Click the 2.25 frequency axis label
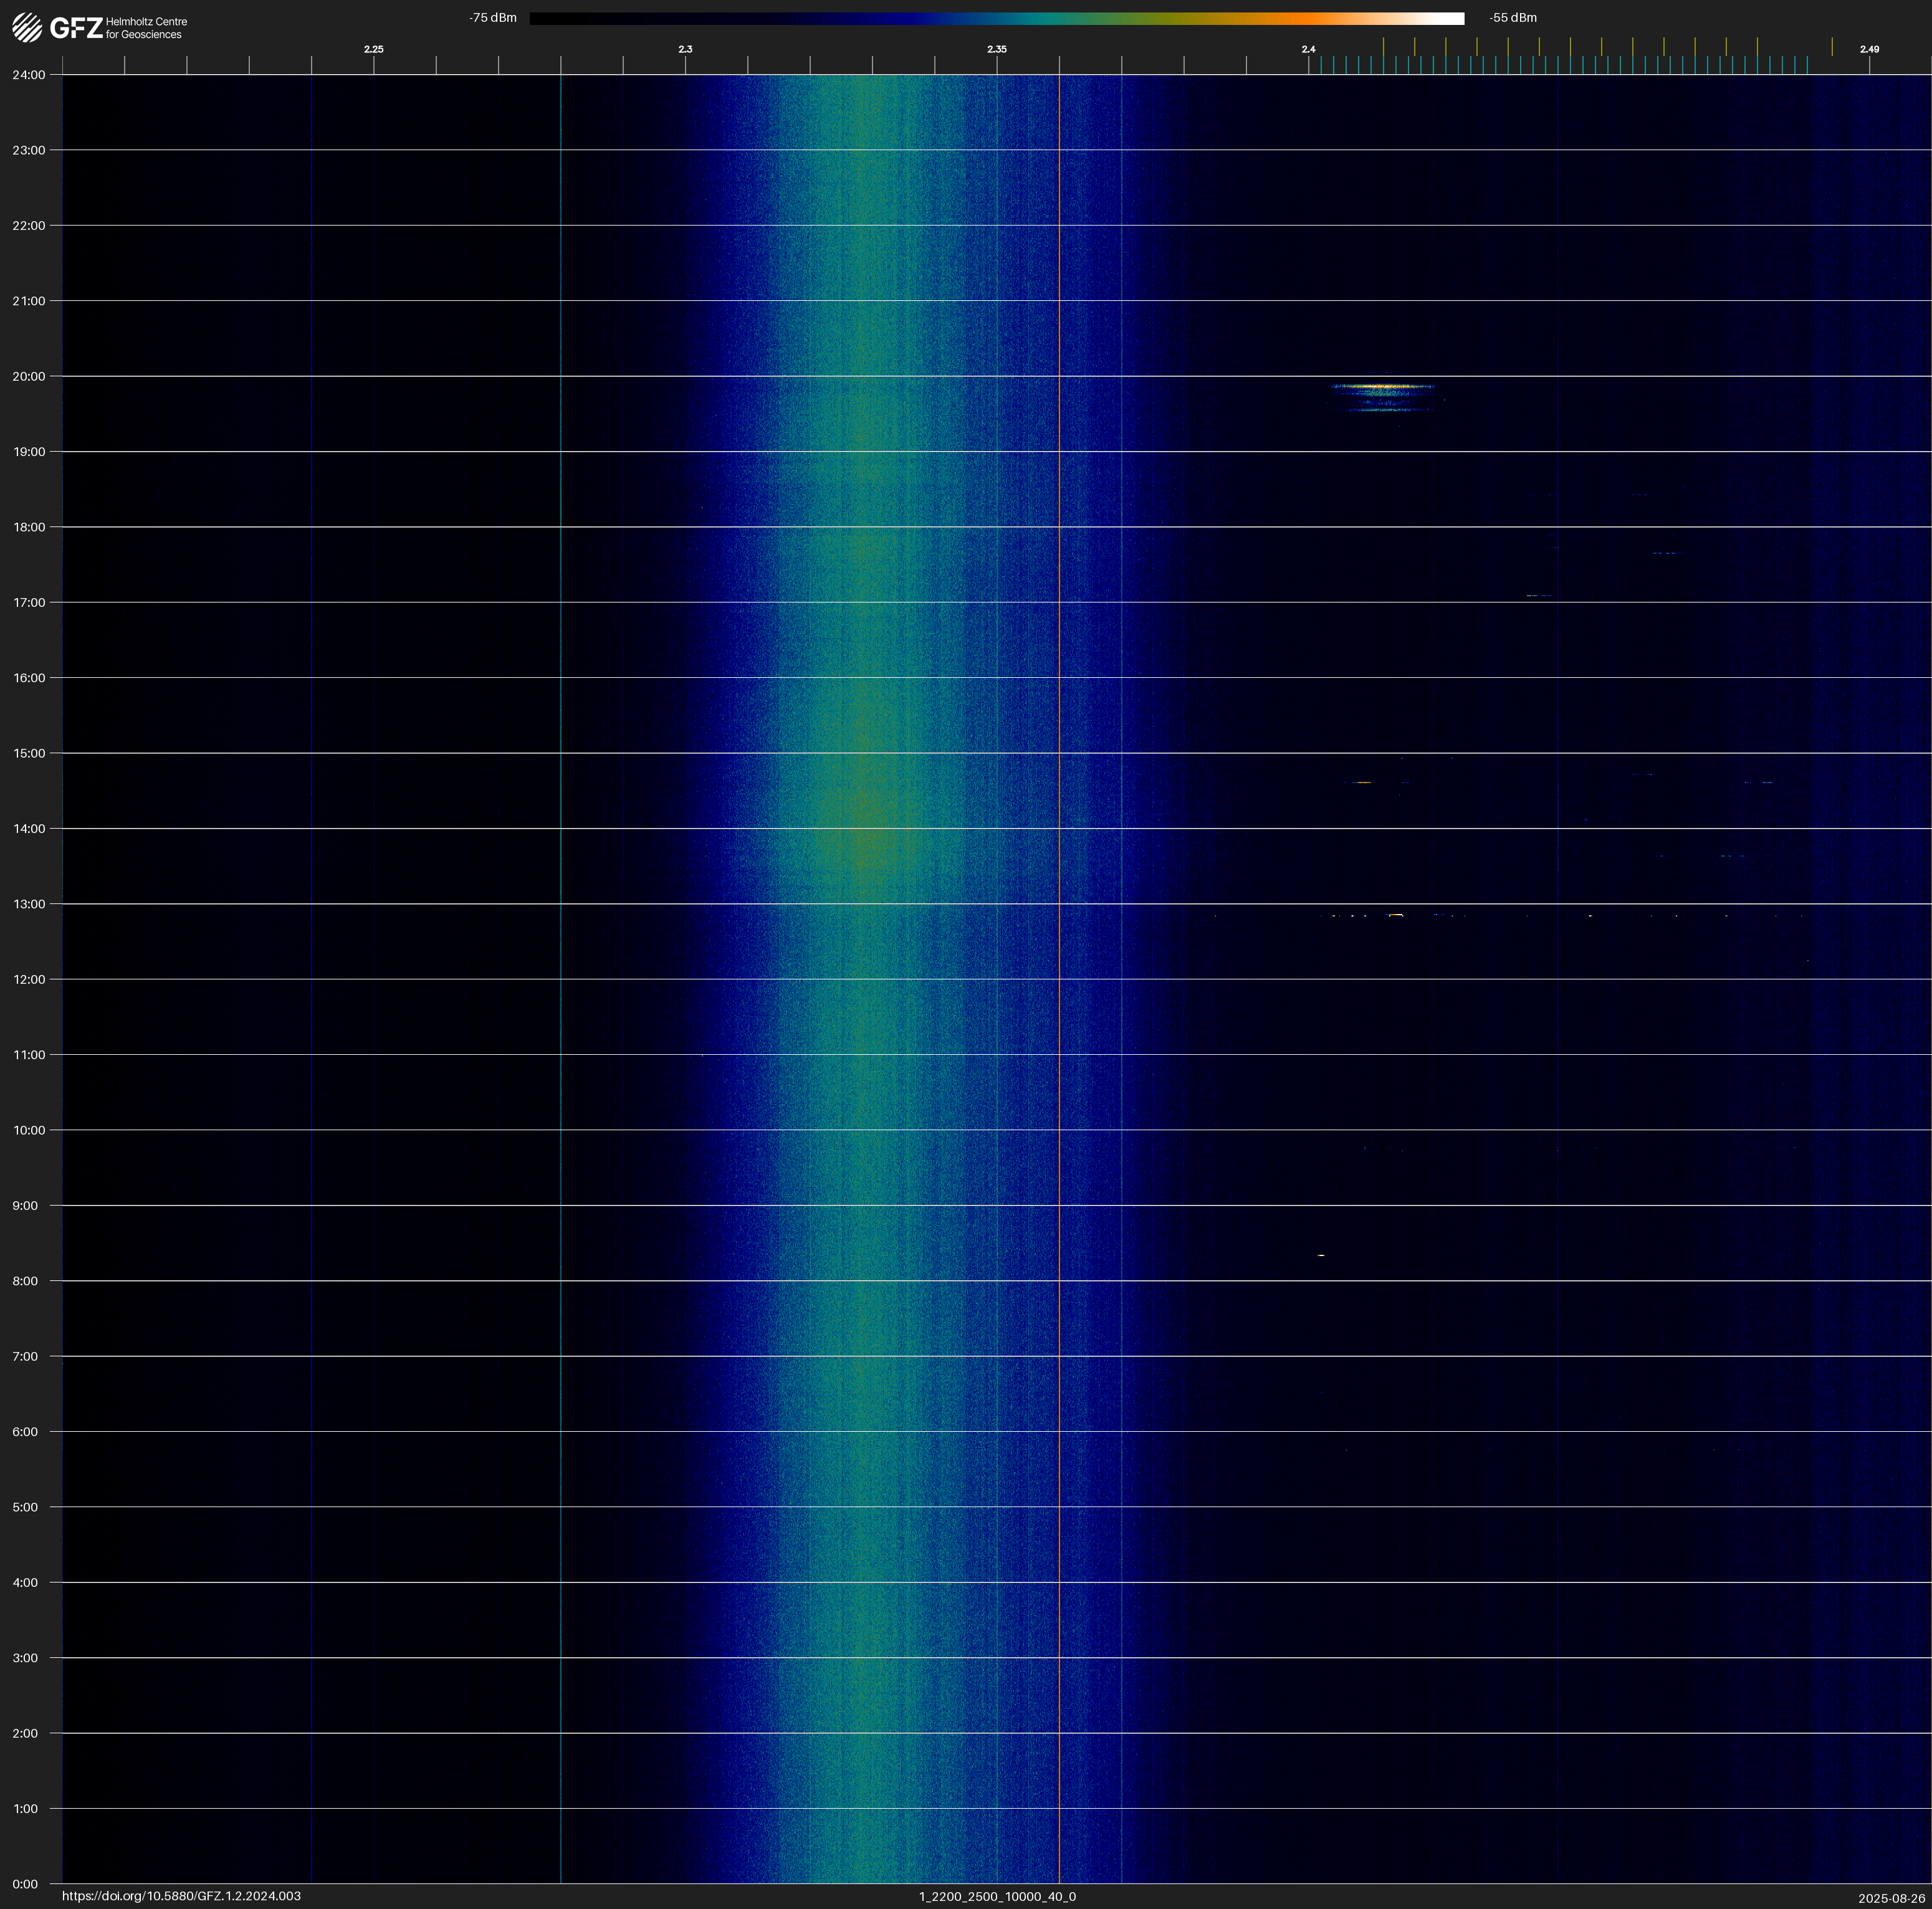 [x=373, y=49]
